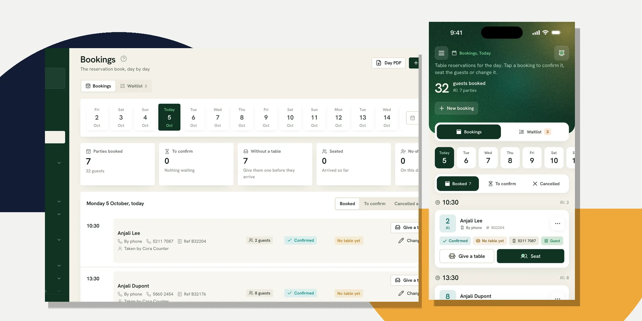
Task: Tap Give a table on mobile card
Action: 467,256
